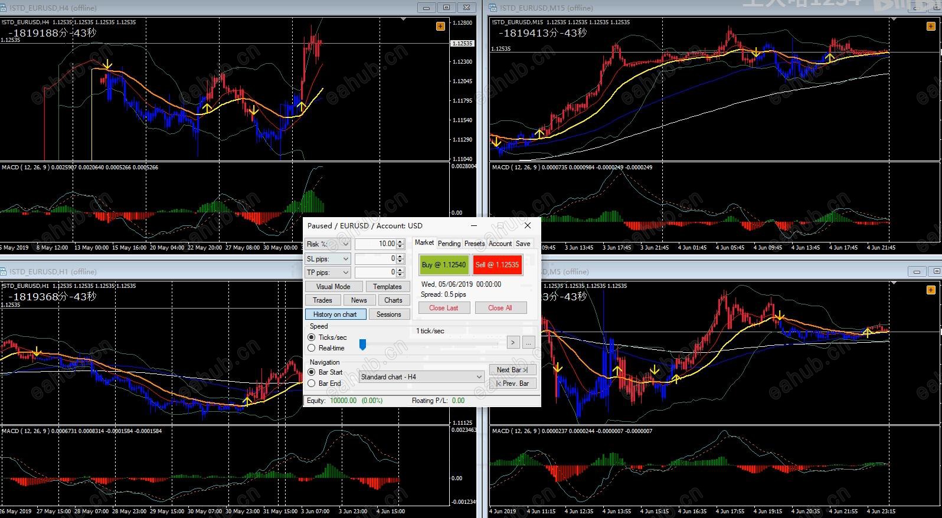
Task: Switch to the Pending tab
Action: click(x=449, y=243)
